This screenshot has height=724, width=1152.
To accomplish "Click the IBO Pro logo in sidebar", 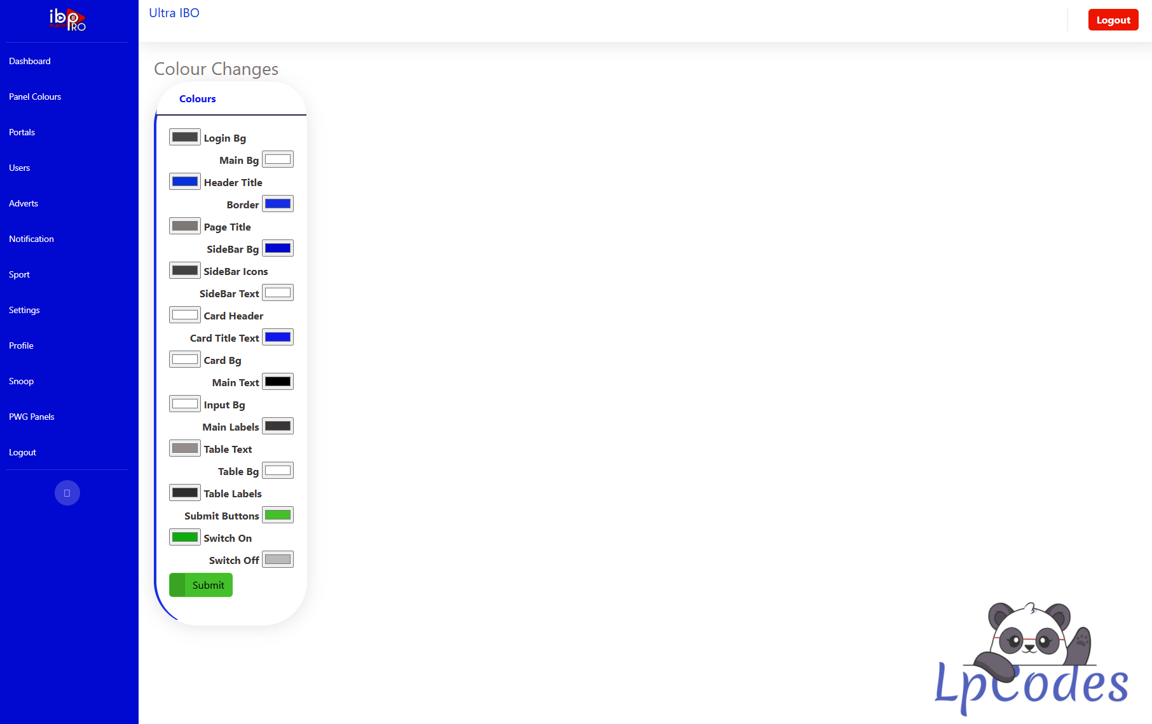I will (x=67, y=20).
